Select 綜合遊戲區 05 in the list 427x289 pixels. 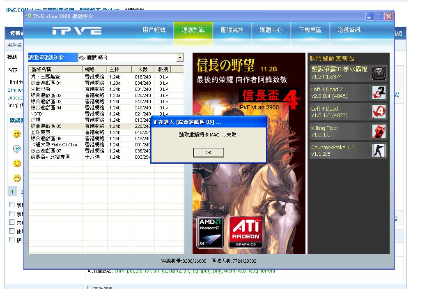pos(90,126)
